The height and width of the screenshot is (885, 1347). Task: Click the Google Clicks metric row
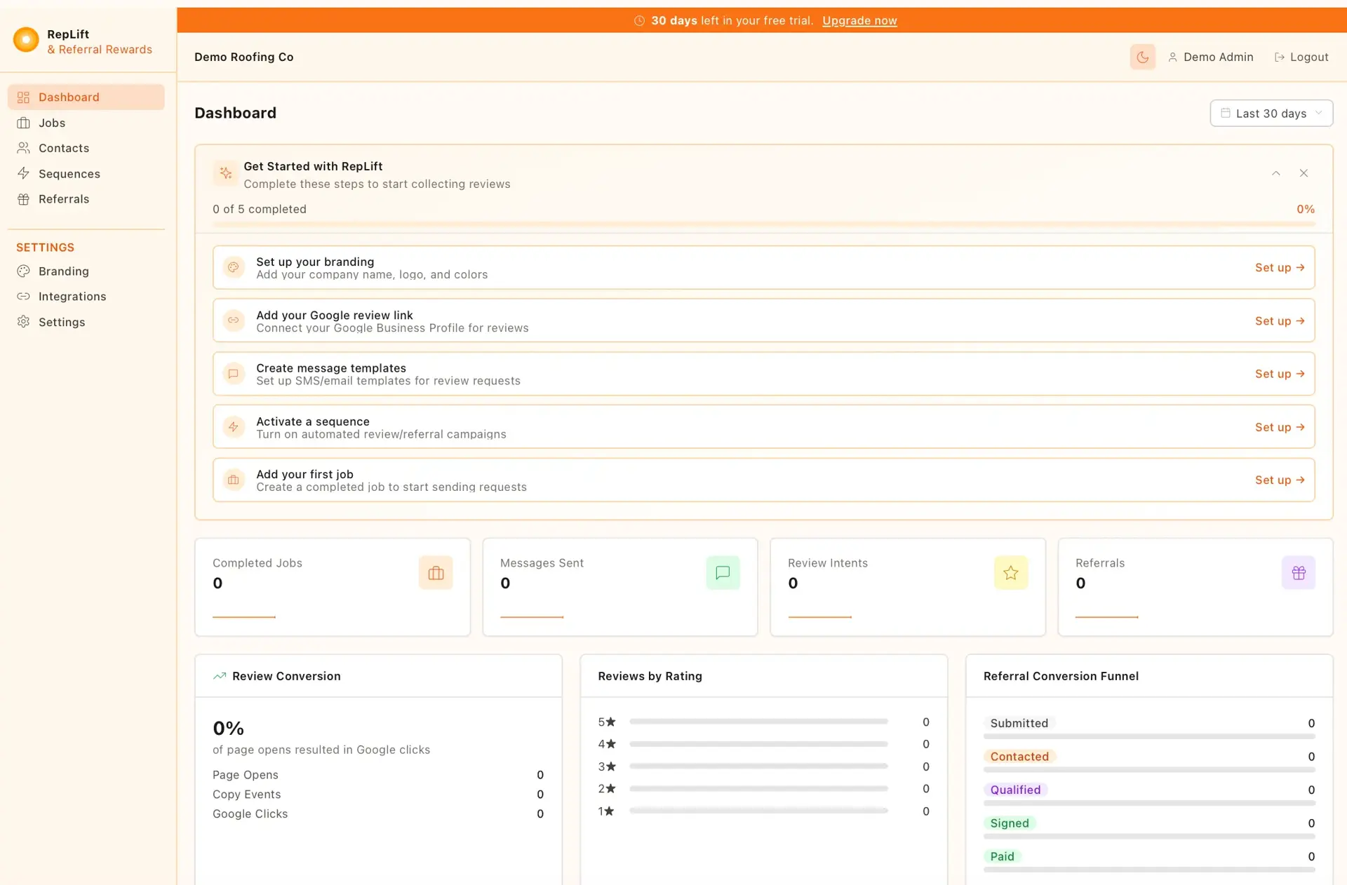tap(378, 814)
